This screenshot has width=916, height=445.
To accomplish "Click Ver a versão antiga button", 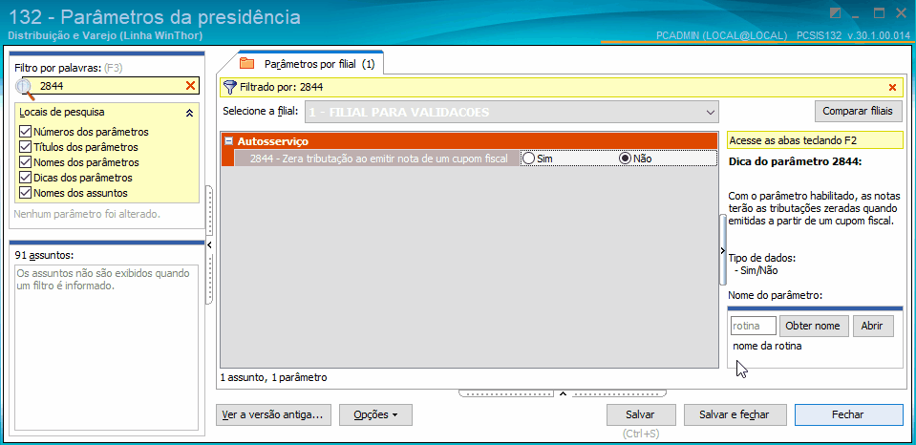I will pyautogui.click(x=273, y=414).
